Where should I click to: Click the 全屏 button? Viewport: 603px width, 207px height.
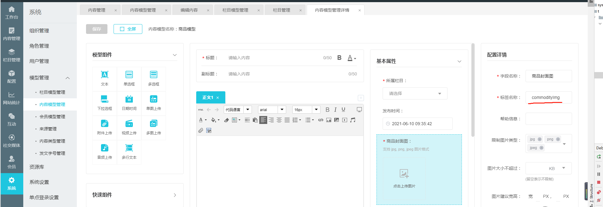point(128,29)
